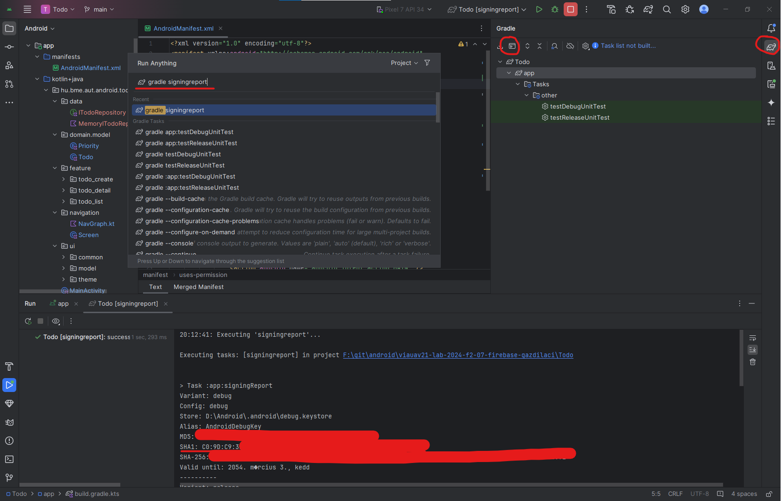The height and width of the screenshot is (501, 781).
Task: Toggle Gradle offline mode
Action: coord(570,46)
